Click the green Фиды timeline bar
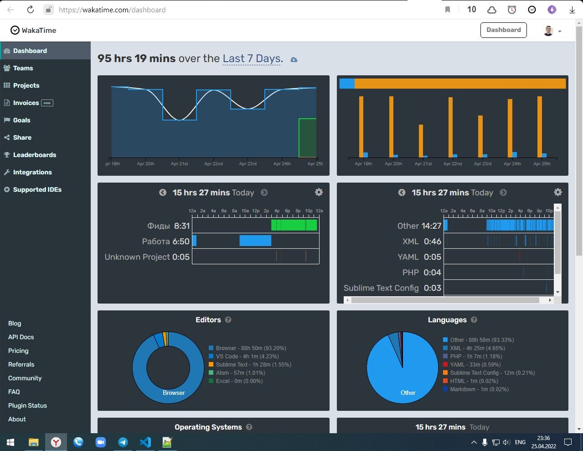The height and width of the screenshot is (451, 583). (x=294, y=225)
